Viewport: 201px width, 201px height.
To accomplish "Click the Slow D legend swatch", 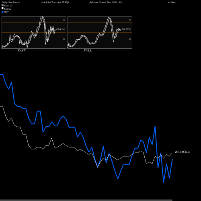I will (x=2, y=5).
